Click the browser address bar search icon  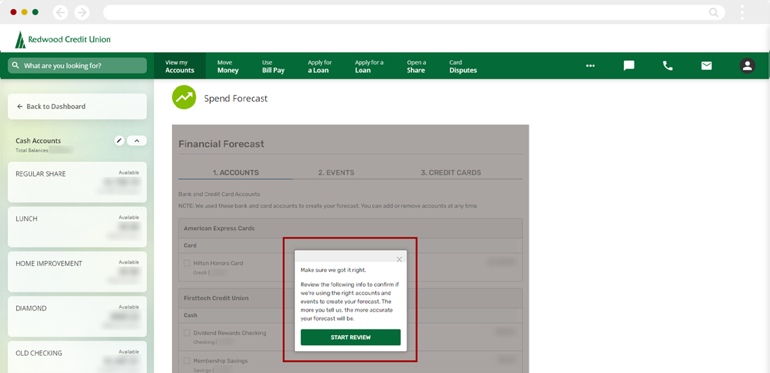click(x=714, y=12)
